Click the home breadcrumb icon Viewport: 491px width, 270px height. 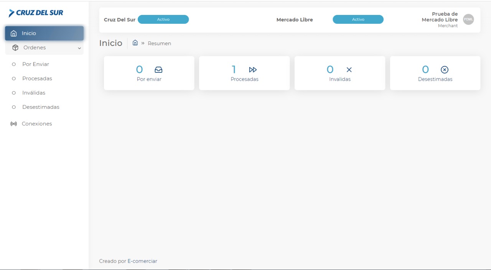click(x=135, y=43)
